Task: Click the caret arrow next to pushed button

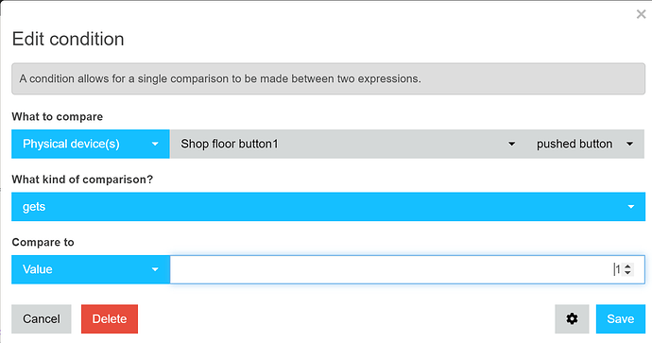Action: click(629, 145)
